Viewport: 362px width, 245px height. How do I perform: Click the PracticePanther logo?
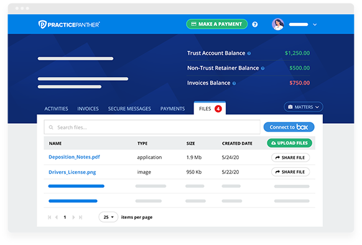(x=69, y=24)
